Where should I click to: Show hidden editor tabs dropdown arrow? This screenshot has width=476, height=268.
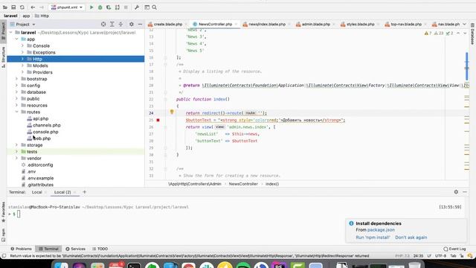click(464, 24)
